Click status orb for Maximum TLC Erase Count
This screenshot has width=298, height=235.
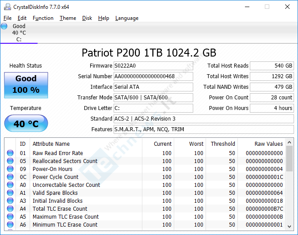pyautogui.click(x=10, y=216)
